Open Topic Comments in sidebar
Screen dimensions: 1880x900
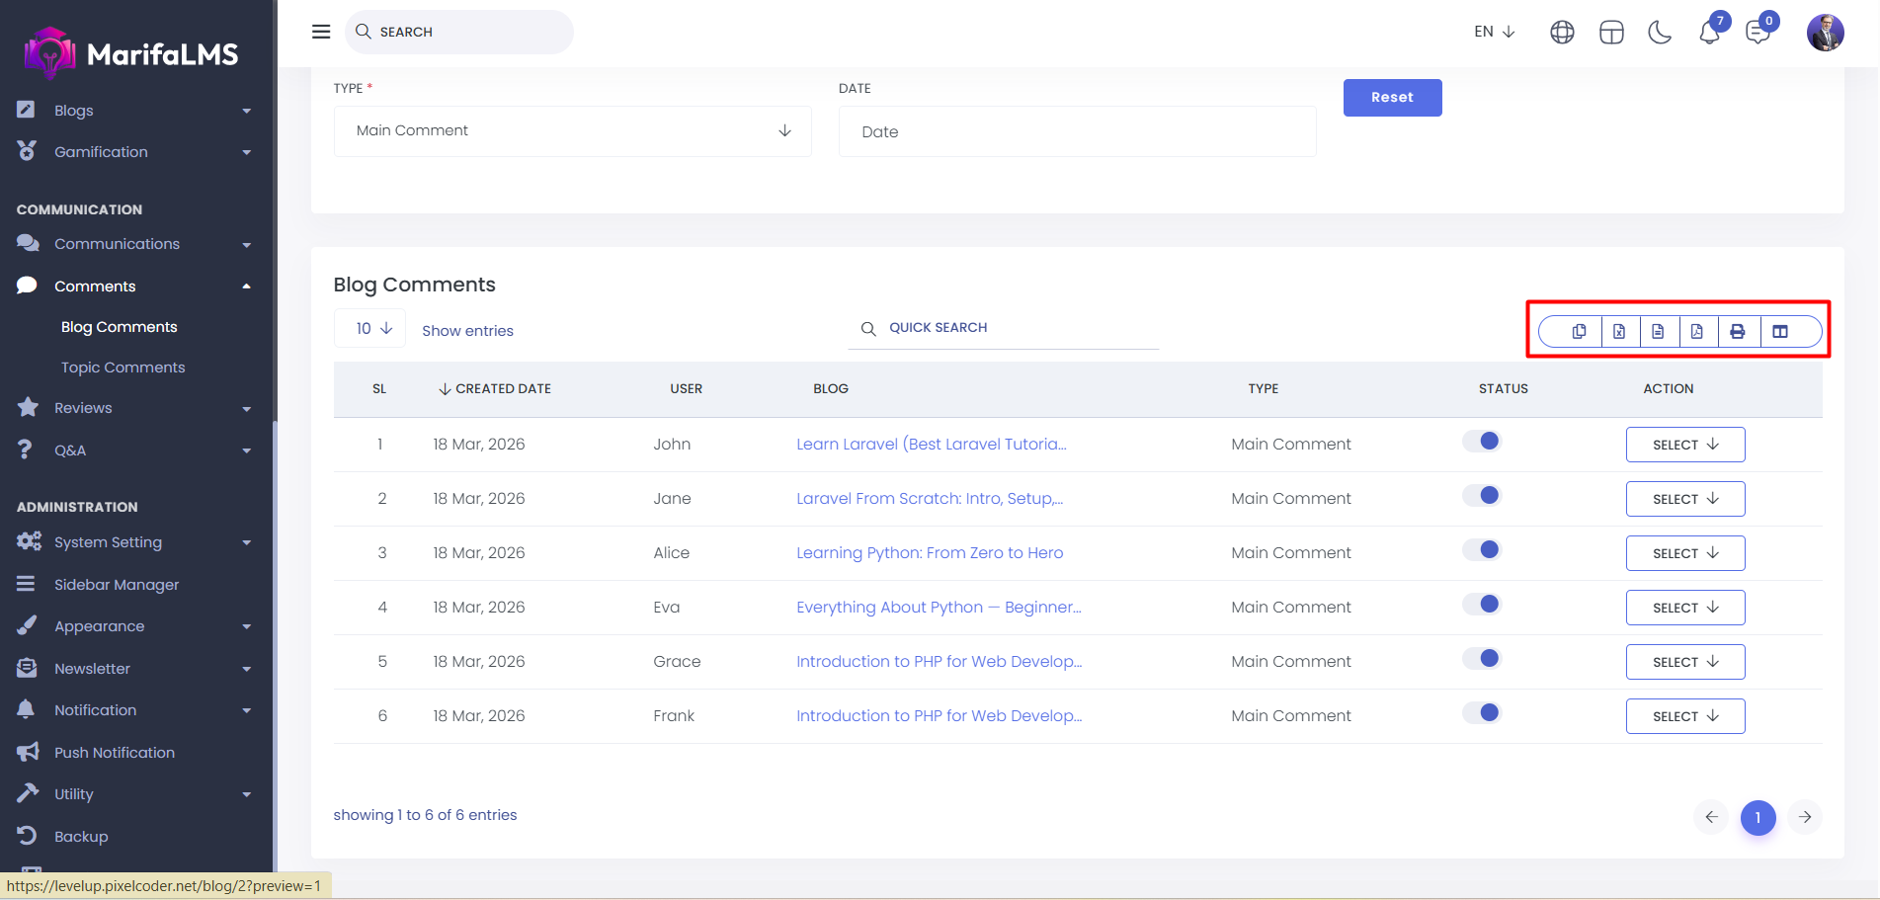tap(123, 368)
